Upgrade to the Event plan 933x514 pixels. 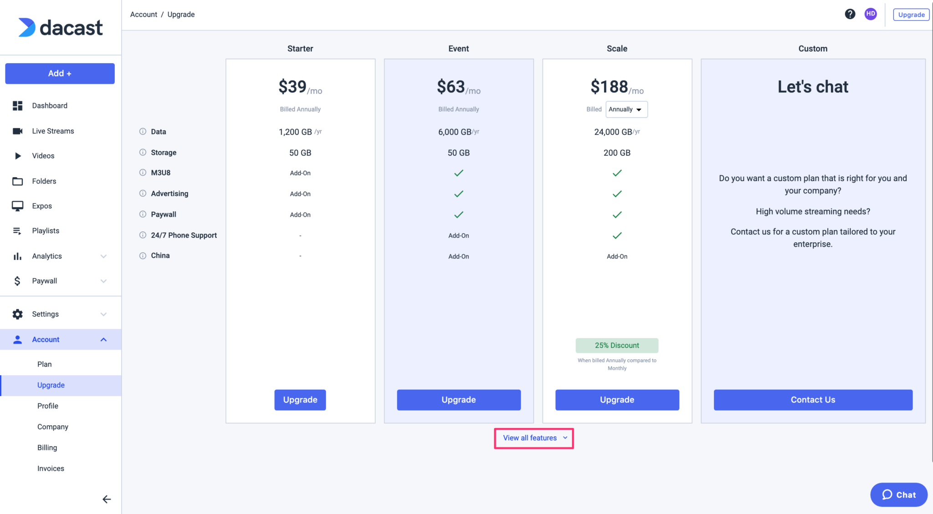[458, 400]
